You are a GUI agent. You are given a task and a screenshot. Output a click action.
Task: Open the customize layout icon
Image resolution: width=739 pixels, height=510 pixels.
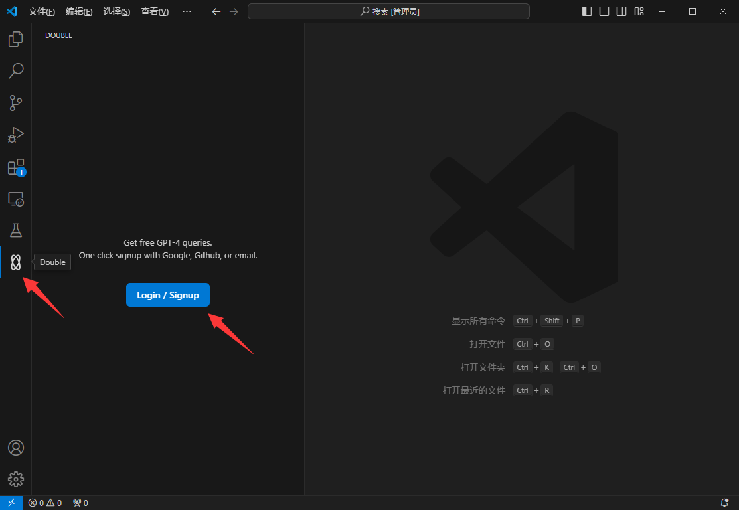pyautogui.click(x=639, y=11)
